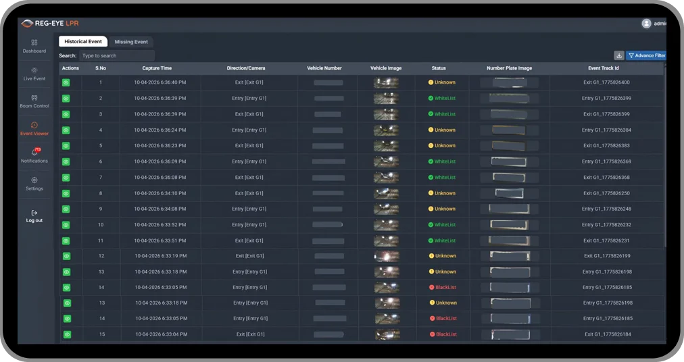Click track id Exit G1_1775826400
This screenshot has width=684, height=362.
pos(606,82)
